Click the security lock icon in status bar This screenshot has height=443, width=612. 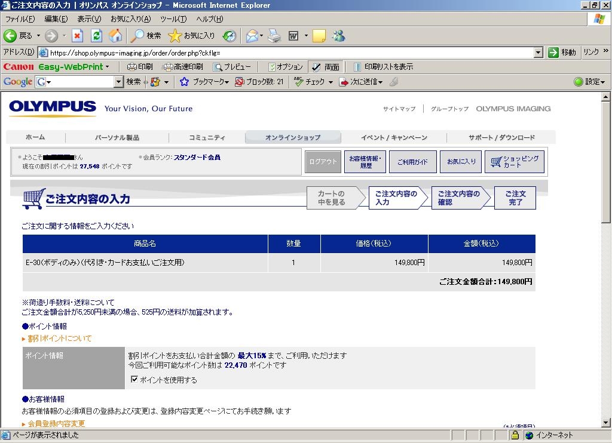tap(515, 435)
